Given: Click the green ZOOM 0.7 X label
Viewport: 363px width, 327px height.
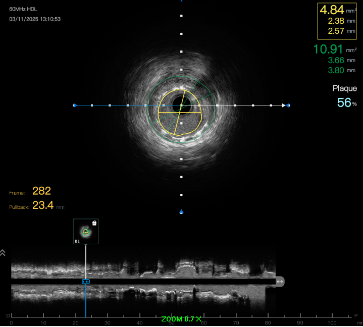Looking at the screenshot, I should pyautogui.click(x=181, y=319).
